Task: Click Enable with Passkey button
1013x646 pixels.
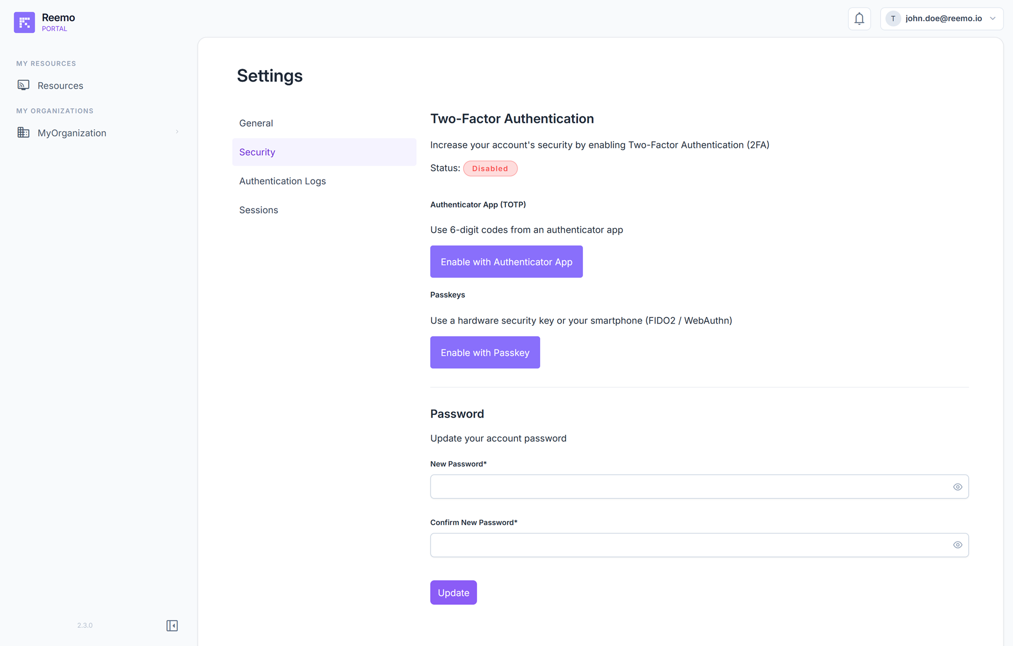Action: tap(485, 352)
